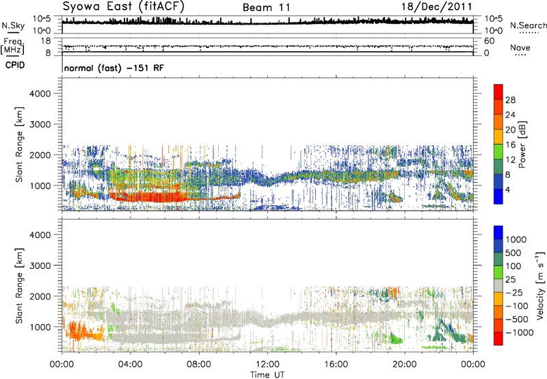The width and height of the screenshot is (547, 379).
Task: Click the "CPID" label
Action: point(15,65)
